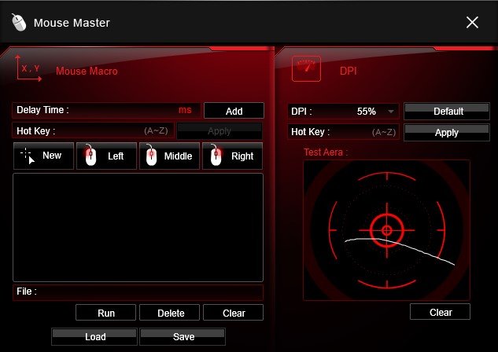Click the dimmed Apply button for macro hot key
498x352 pixels.
click(x=219, y=130)
